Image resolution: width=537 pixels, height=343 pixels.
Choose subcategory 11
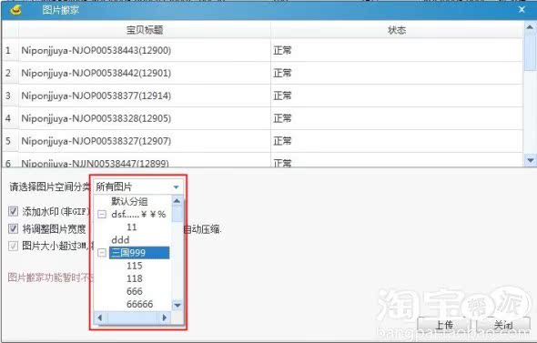(131, 227)
